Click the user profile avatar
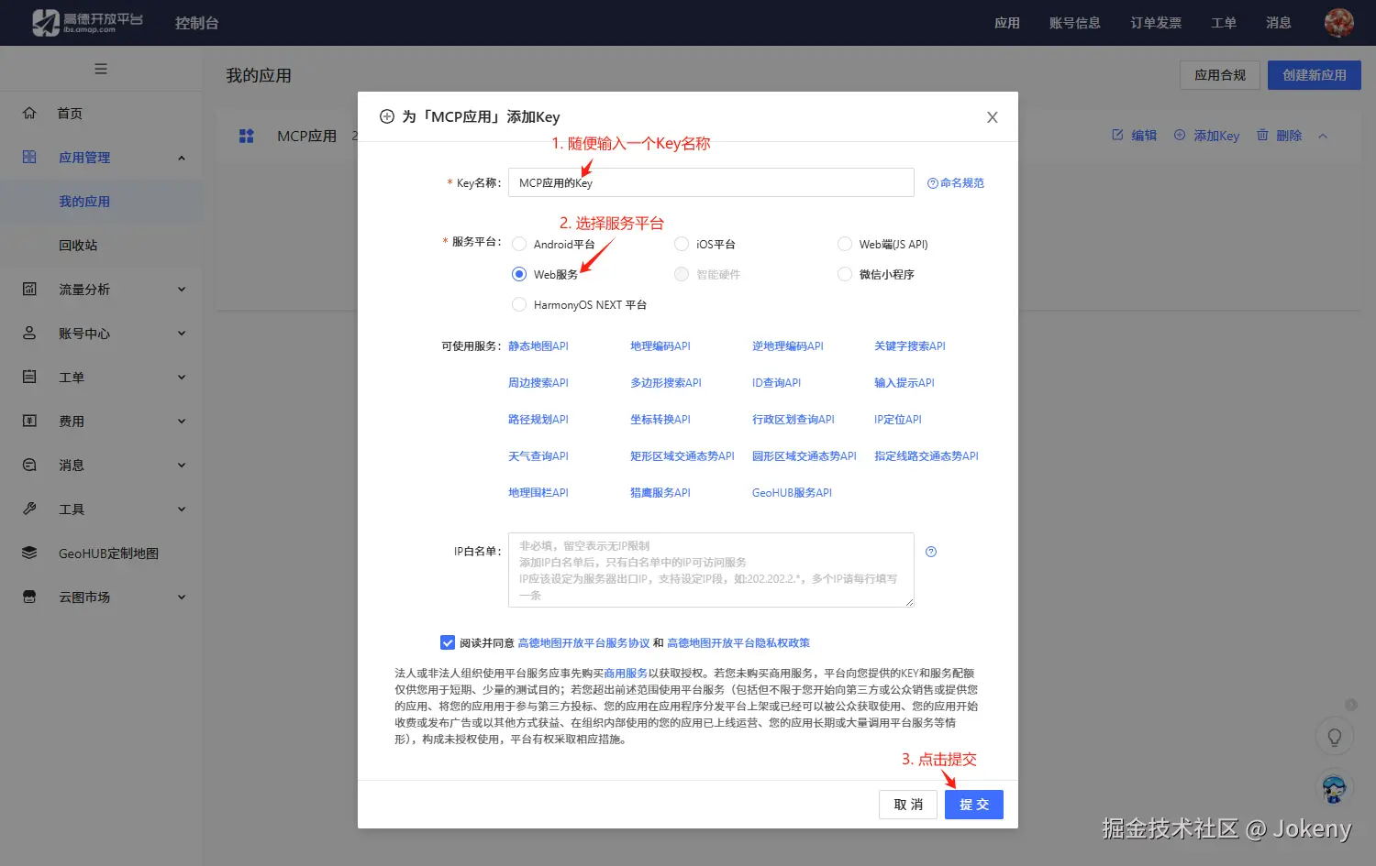The height and width of the screenshot is (866, 1376). coord(1339,23)
